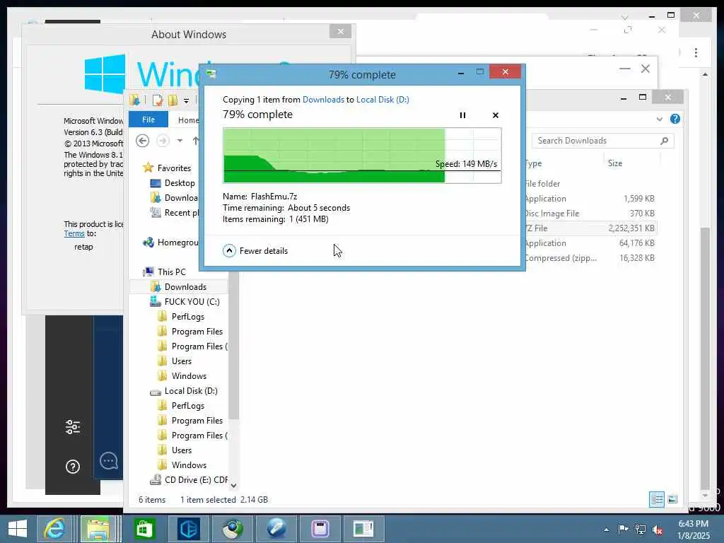Open the Downloads source link in copy dialog
The width and height of the screenshot is (724, 543).
323,99
